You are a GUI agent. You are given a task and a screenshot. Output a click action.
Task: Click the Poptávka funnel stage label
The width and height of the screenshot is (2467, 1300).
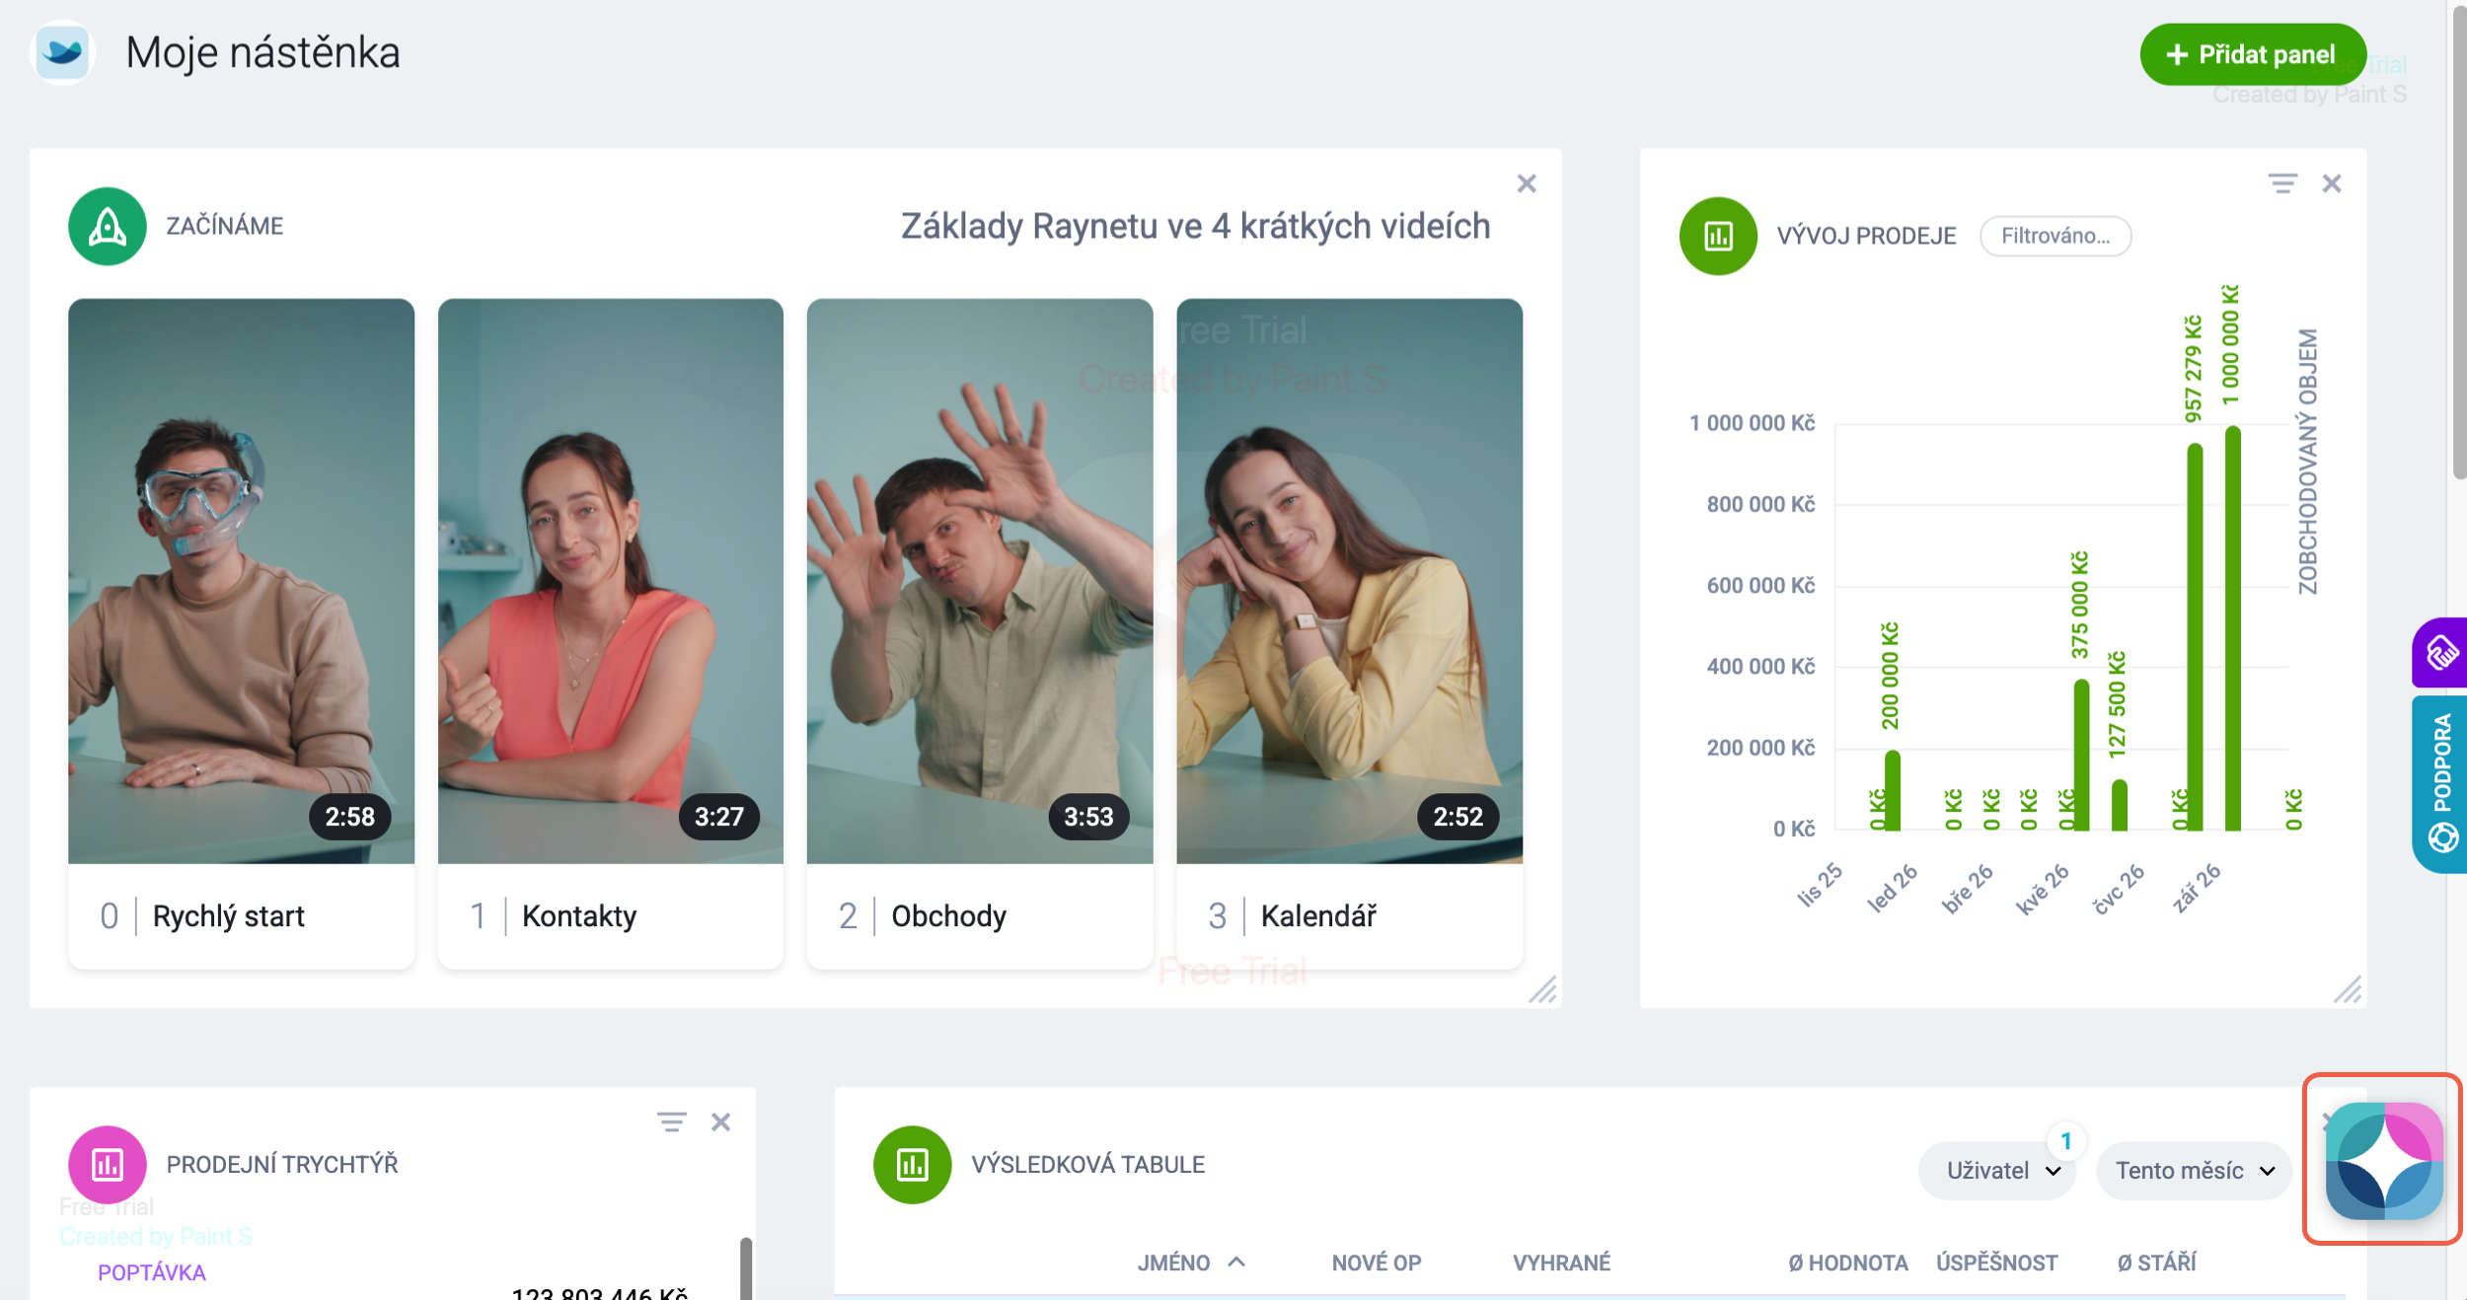[152, 1272]
